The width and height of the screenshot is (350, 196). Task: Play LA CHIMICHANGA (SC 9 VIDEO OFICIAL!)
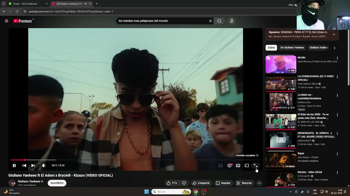click(316, 78)
